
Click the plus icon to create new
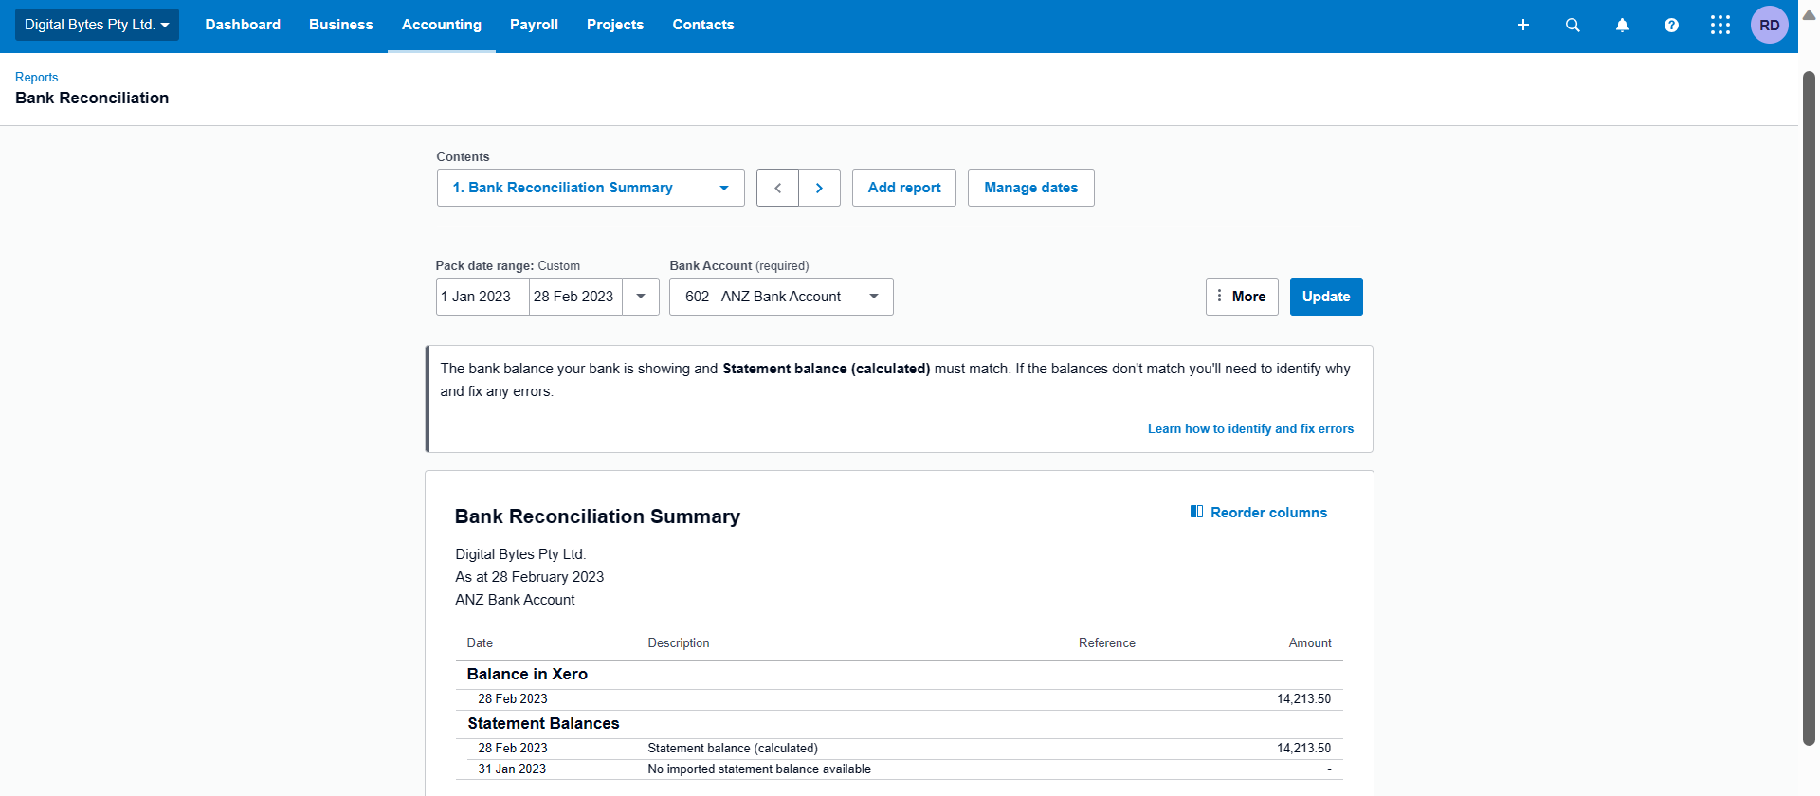[x=1523, y=25]
